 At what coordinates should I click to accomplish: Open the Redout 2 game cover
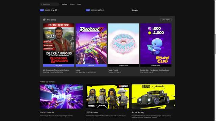91,44
